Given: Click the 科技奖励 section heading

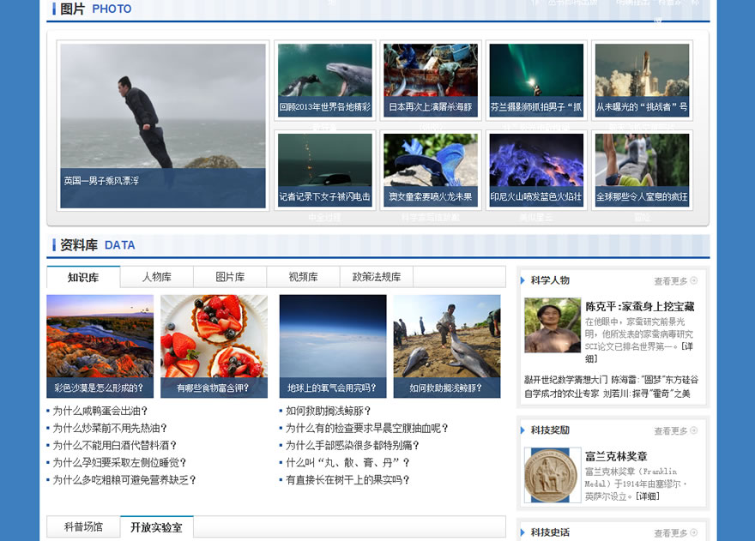Looking at the screenshot, I should click(550, 430).
